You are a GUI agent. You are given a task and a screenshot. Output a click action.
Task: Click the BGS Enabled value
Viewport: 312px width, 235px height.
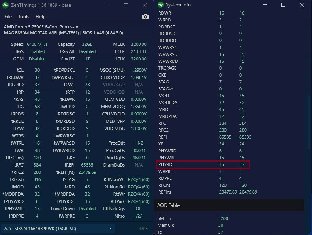[37, 51]
